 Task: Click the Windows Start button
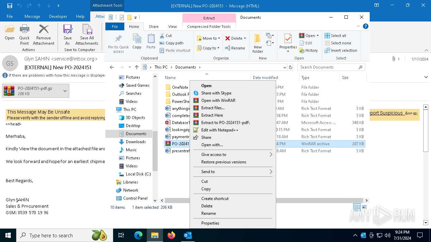point(8,235)
